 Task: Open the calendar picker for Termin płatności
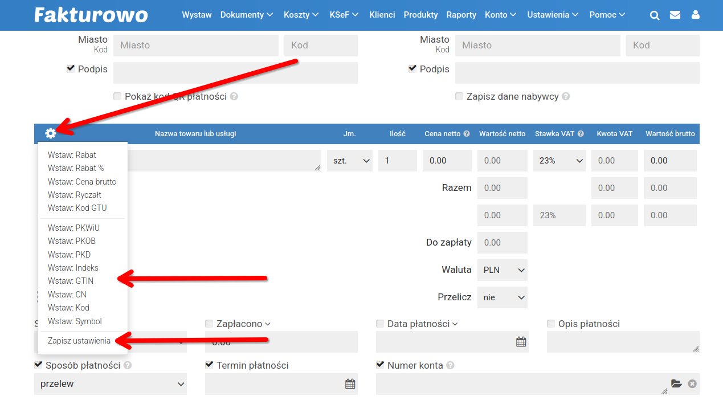click(350, 383)
